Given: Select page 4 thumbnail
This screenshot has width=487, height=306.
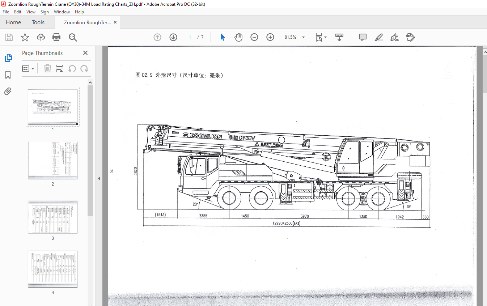Looking at the screenshot, I should [x=53, y=269].
